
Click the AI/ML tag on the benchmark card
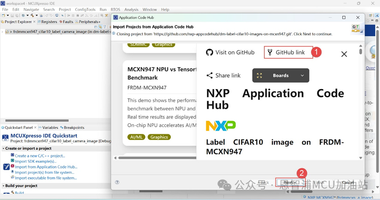[136, 137]
